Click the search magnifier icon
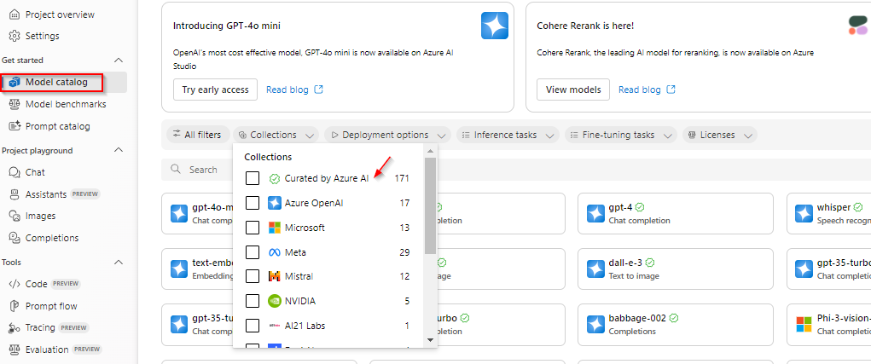This screenshot has height=364, width=871. 176,170
